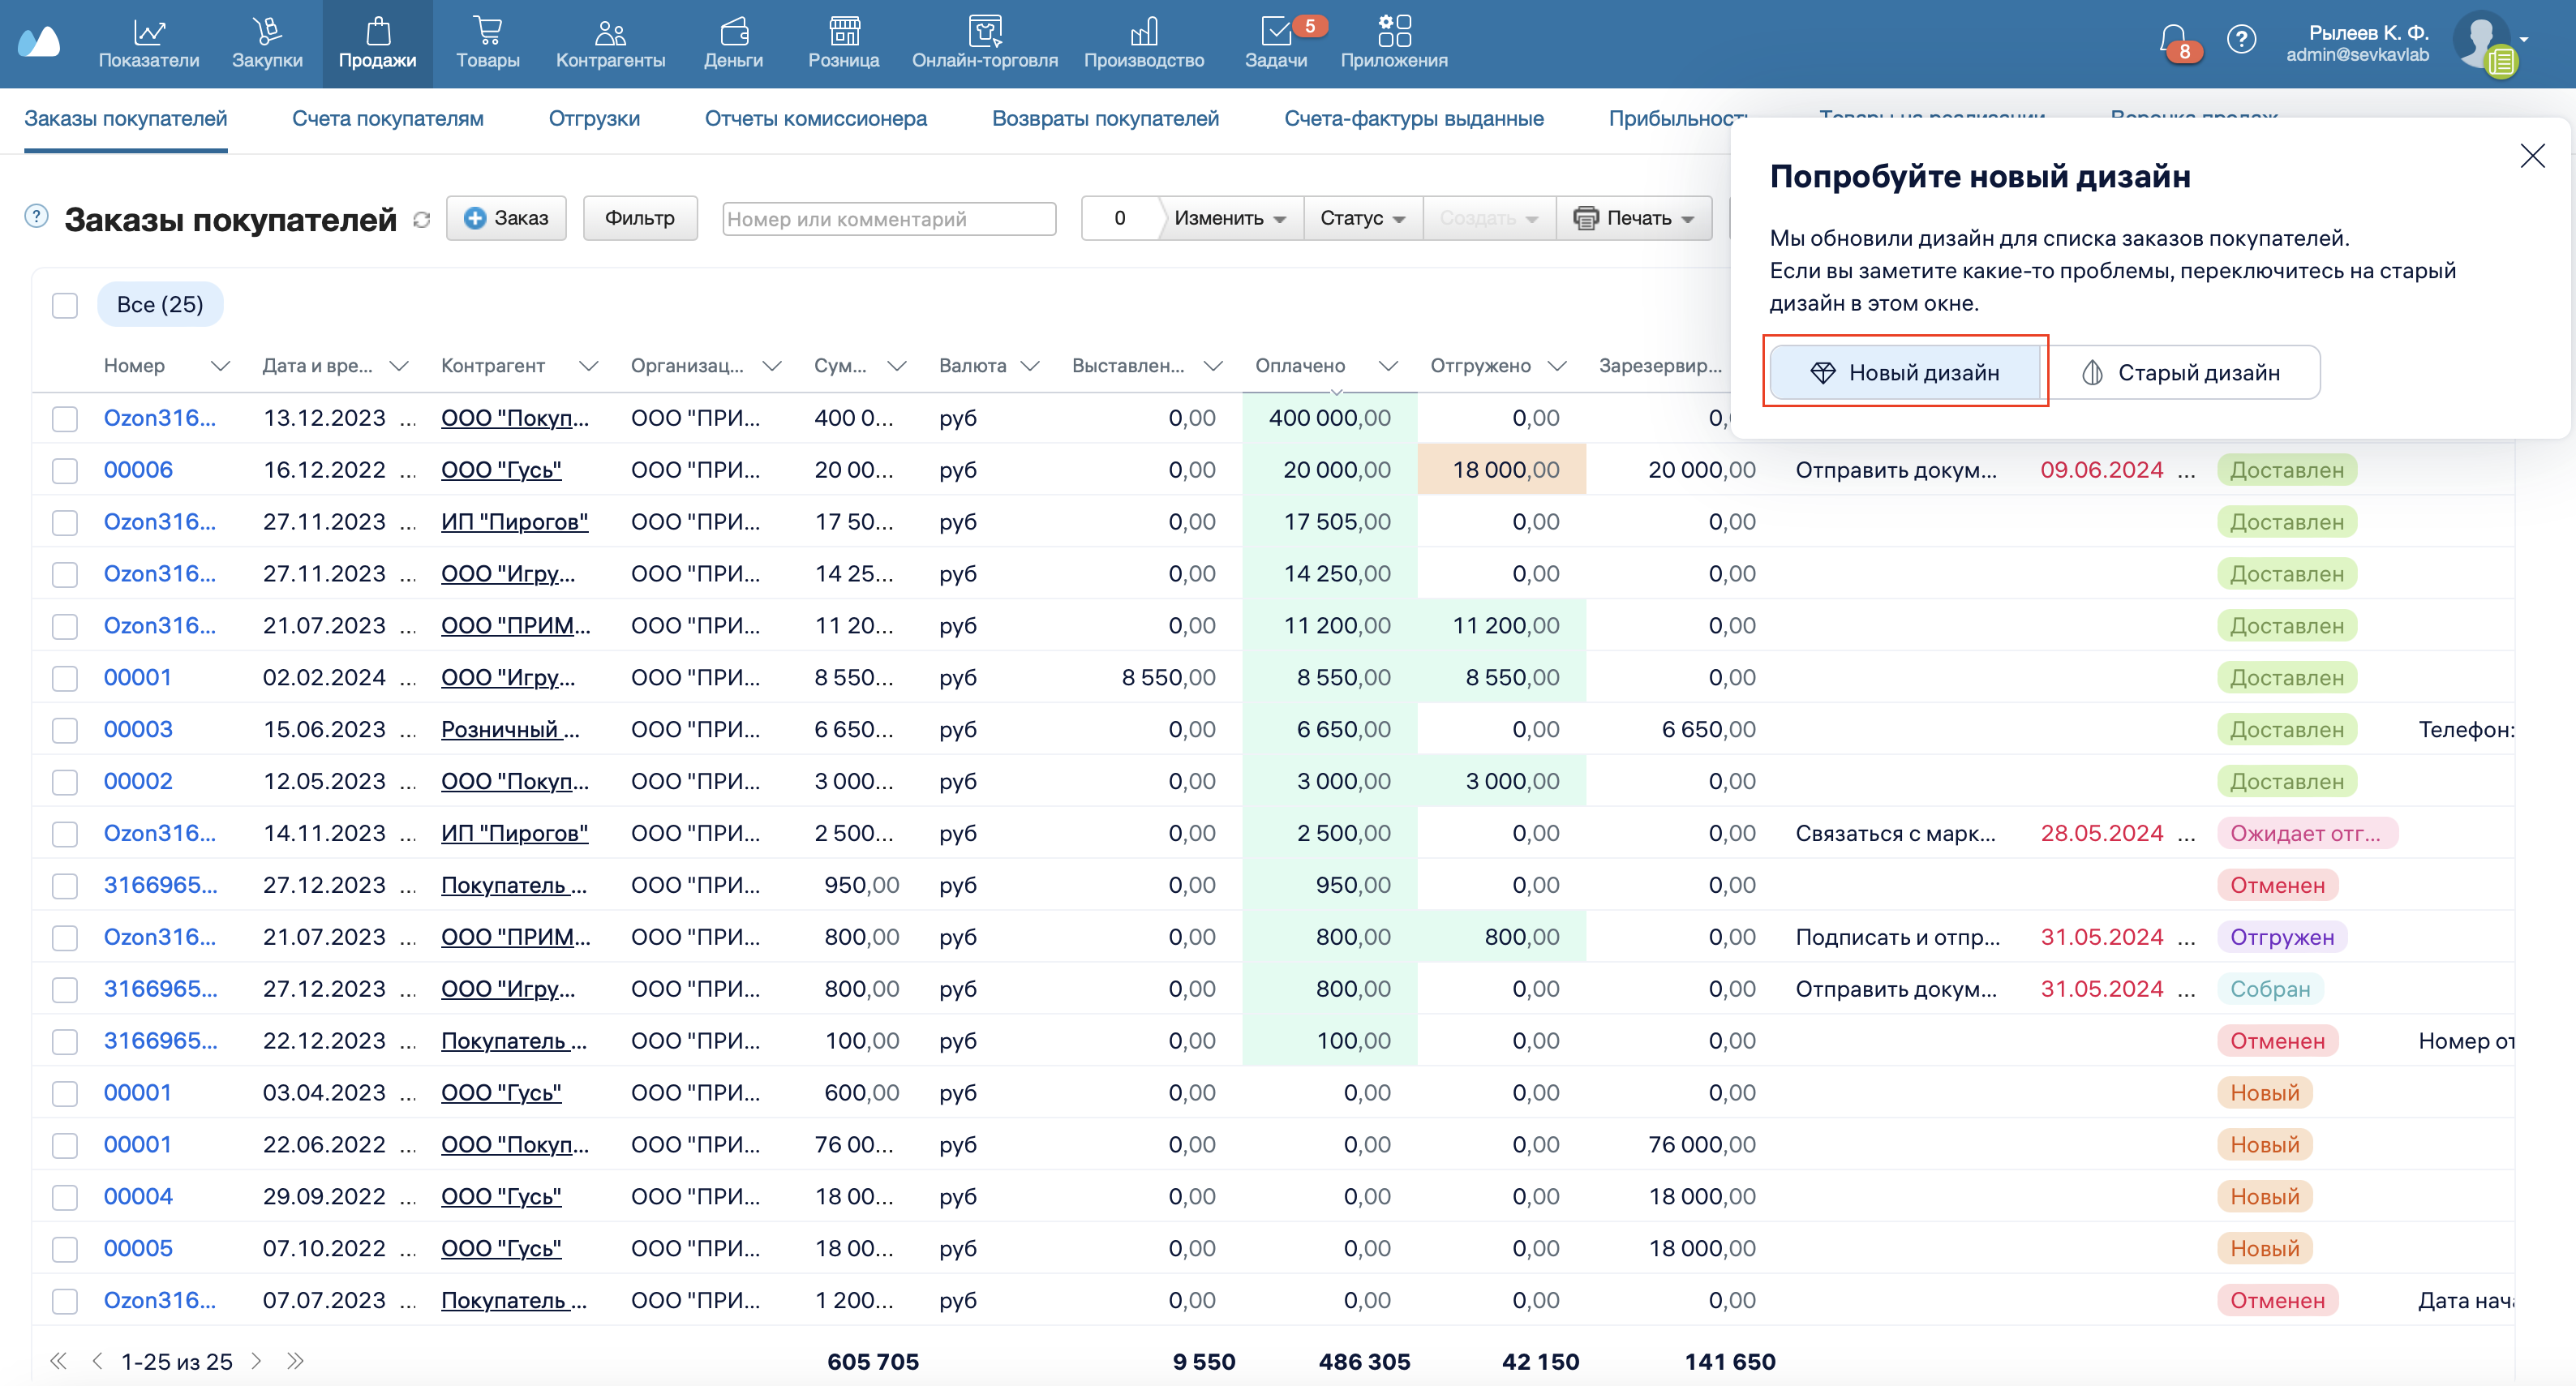
Task: Click the Номер или комментарий search field
Action: click(888, 219)
